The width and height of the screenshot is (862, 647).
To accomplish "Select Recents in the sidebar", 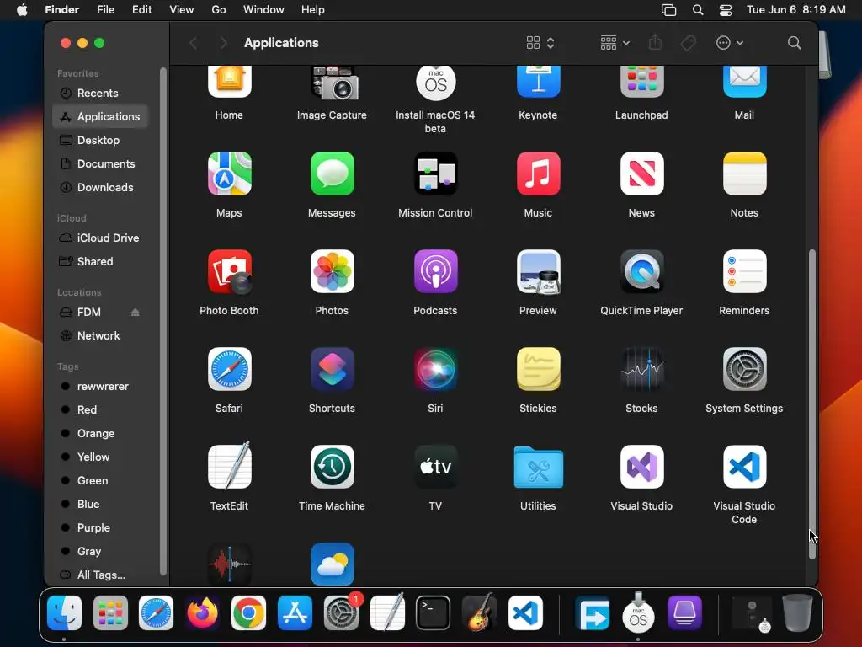I will 100,93.
